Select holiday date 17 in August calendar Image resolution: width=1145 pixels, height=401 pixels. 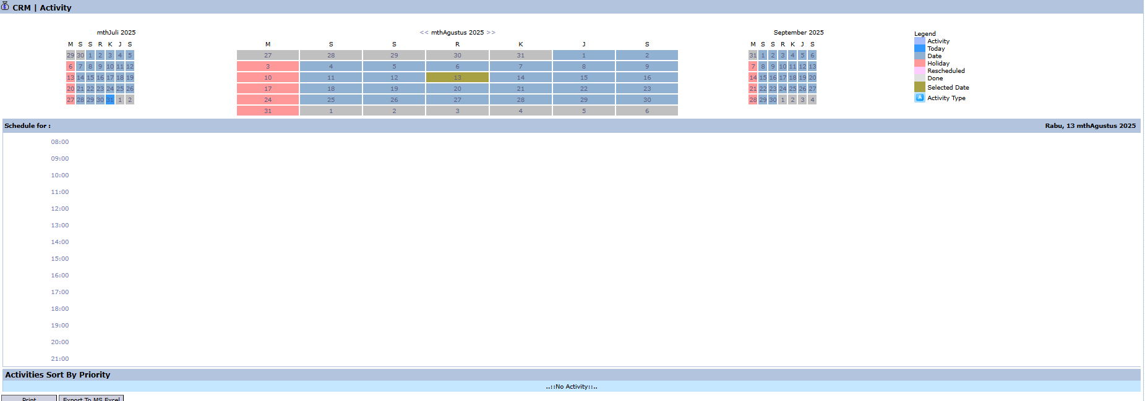[268, 88]
